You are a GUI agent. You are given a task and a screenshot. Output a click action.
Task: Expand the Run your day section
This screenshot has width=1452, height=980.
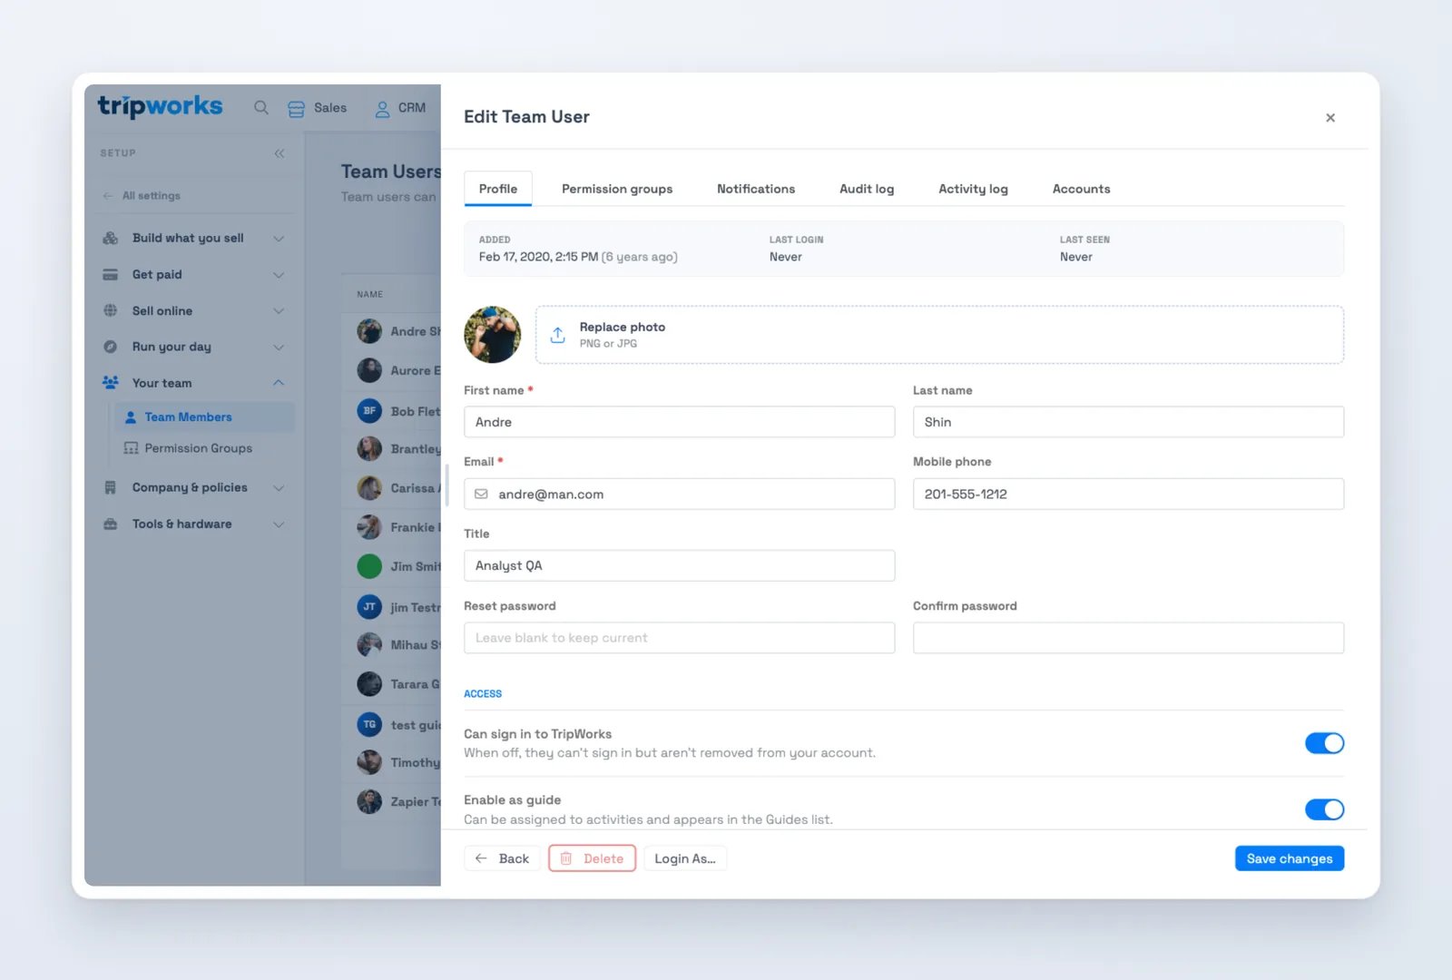point(279,348)
